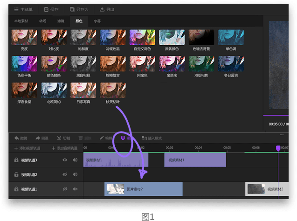The height and width of the screenshot is (221, 297).
Task: Select the 颜色 tab
Action: point(79,21)
